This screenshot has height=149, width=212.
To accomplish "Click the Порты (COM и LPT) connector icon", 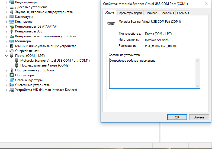I will point(12,56).
